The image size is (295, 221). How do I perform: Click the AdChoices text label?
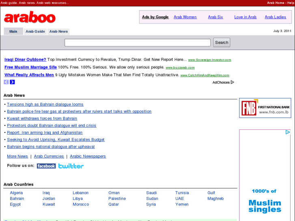click(221, 82)
